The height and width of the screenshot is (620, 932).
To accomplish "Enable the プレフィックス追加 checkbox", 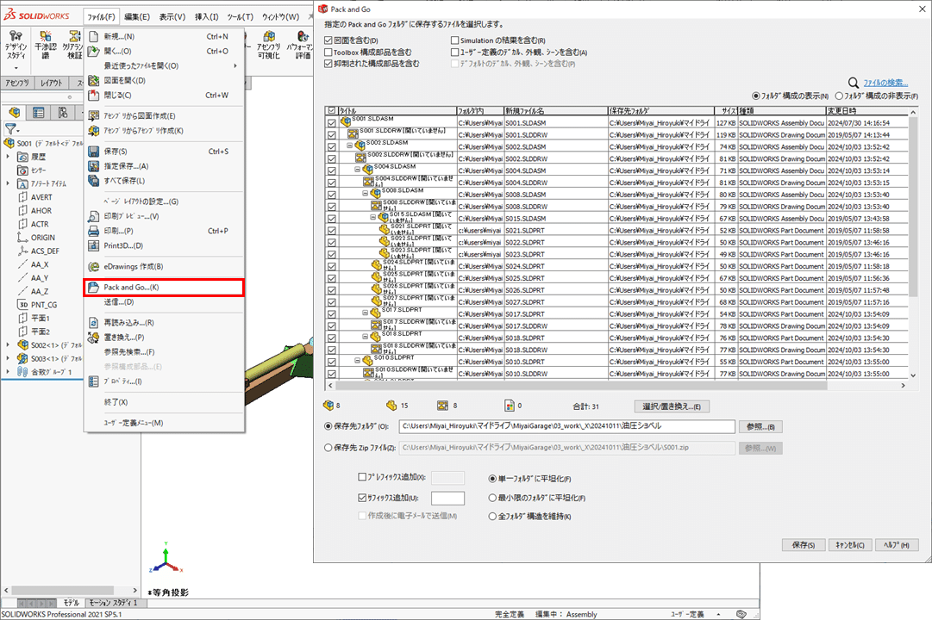I will pyautogui.click(x=362, y=477).
